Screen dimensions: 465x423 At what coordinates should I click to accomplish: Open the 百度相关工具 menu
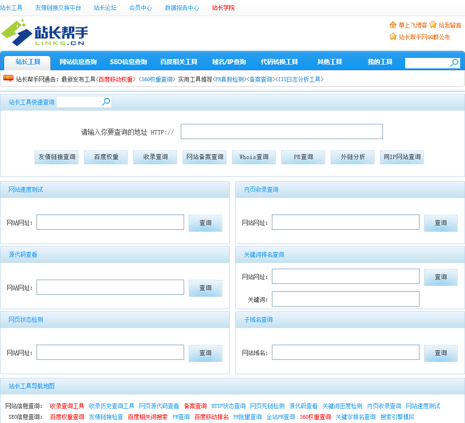(179, 62)
